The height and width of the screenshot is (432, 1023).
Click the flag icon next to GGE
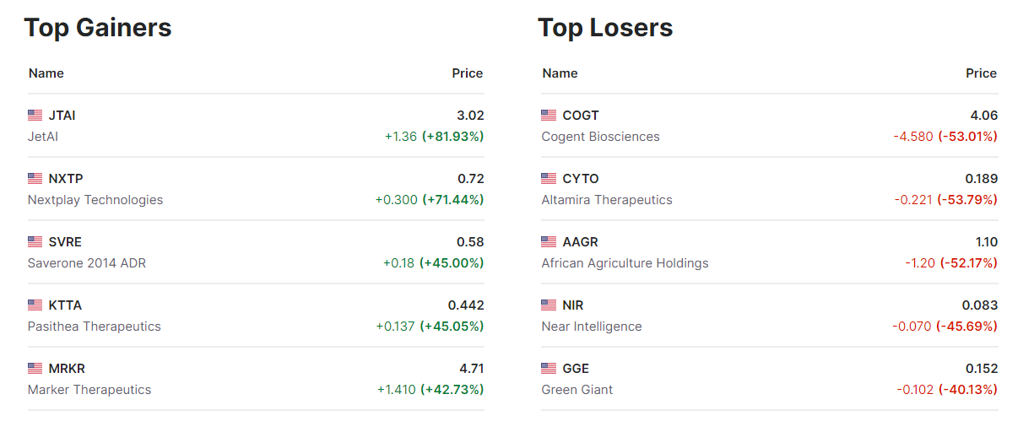(x=549, y=369)
